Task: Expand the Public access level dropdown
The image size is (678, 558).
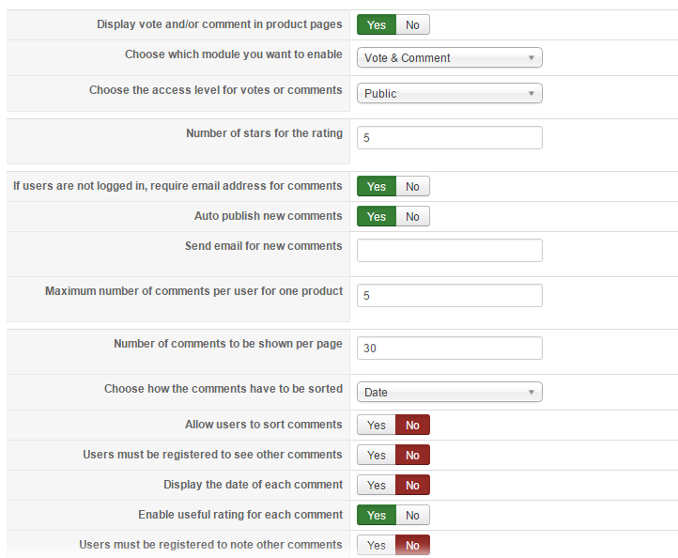Action: pyautogui.click(x=449, y=94)
